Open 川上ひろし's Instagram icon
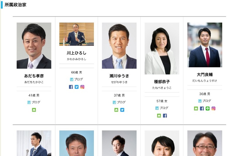The image size is (234, 156). pos(82,87)
